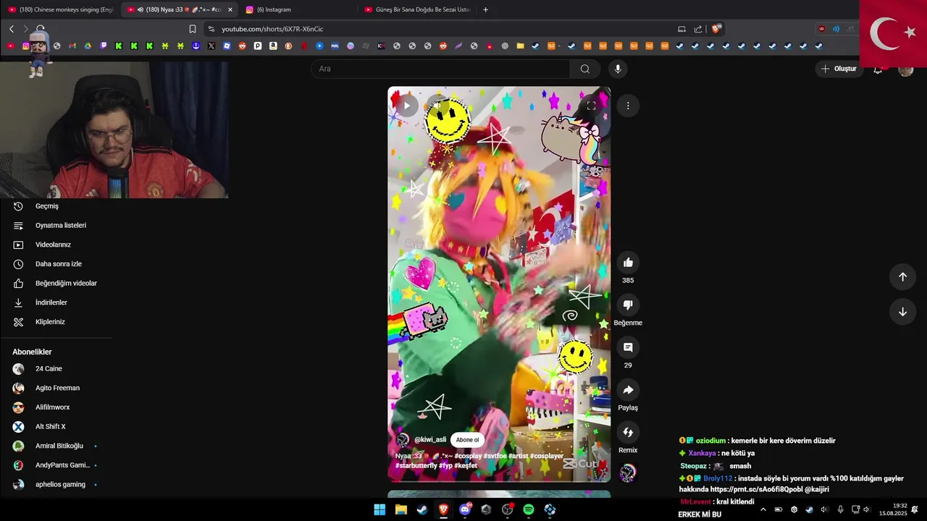Open Remix options for the short
Image resolution: width=927 pixels, height=521 pixels.
[628, 433]
